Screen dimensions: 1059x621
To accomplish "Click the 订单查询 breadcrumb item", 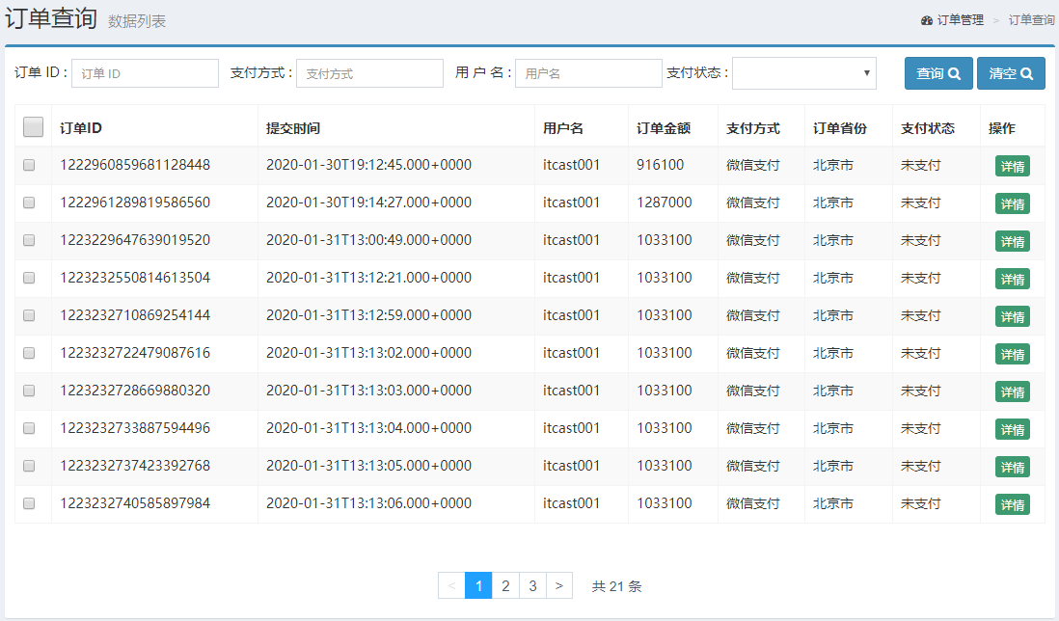I will [1031, 20].
